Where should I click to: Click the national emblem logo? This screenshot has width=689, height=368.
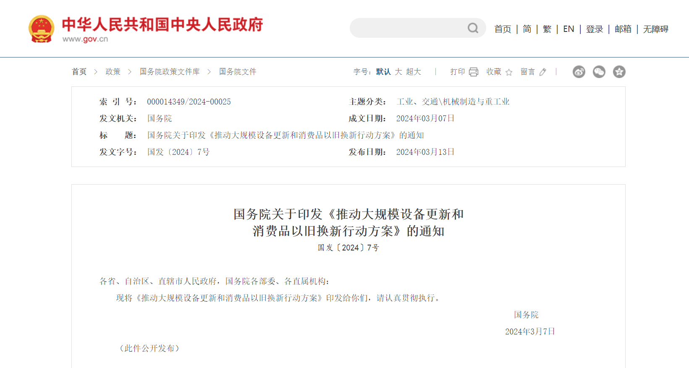click(41, 29)
